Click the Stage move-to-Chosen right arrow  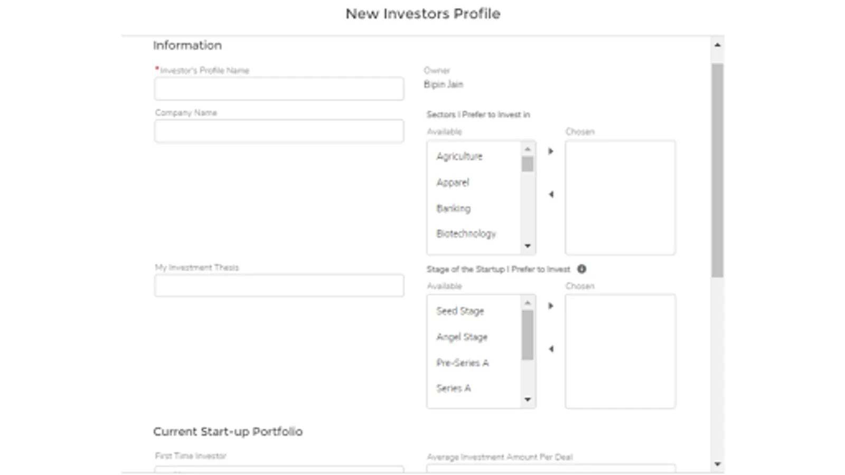550,306
